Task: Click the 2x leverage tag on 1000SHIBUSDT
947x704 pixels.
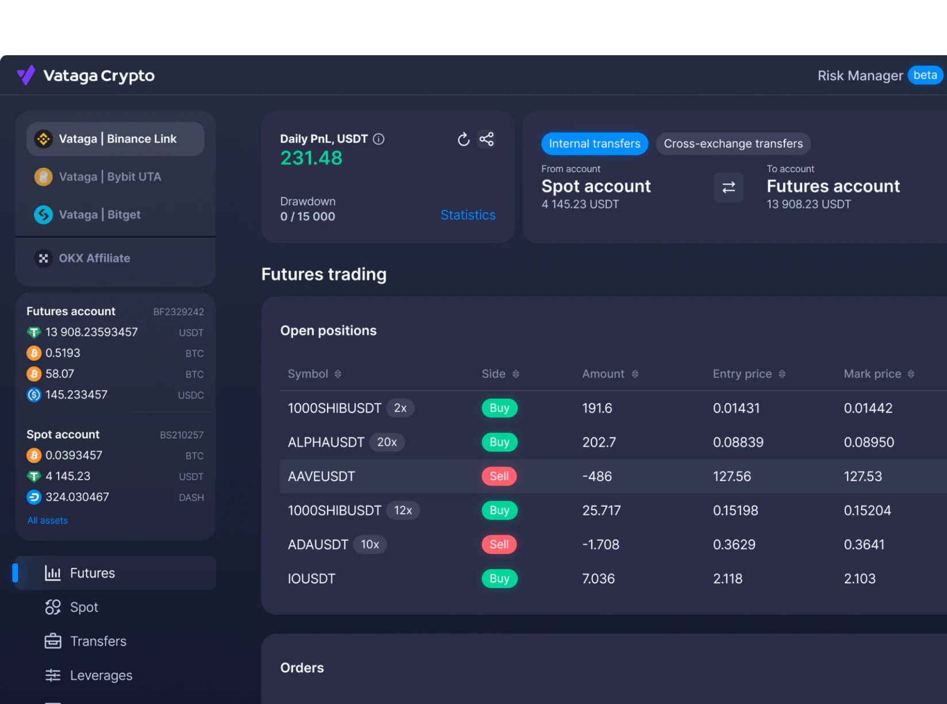Action: tap(401, 408)
